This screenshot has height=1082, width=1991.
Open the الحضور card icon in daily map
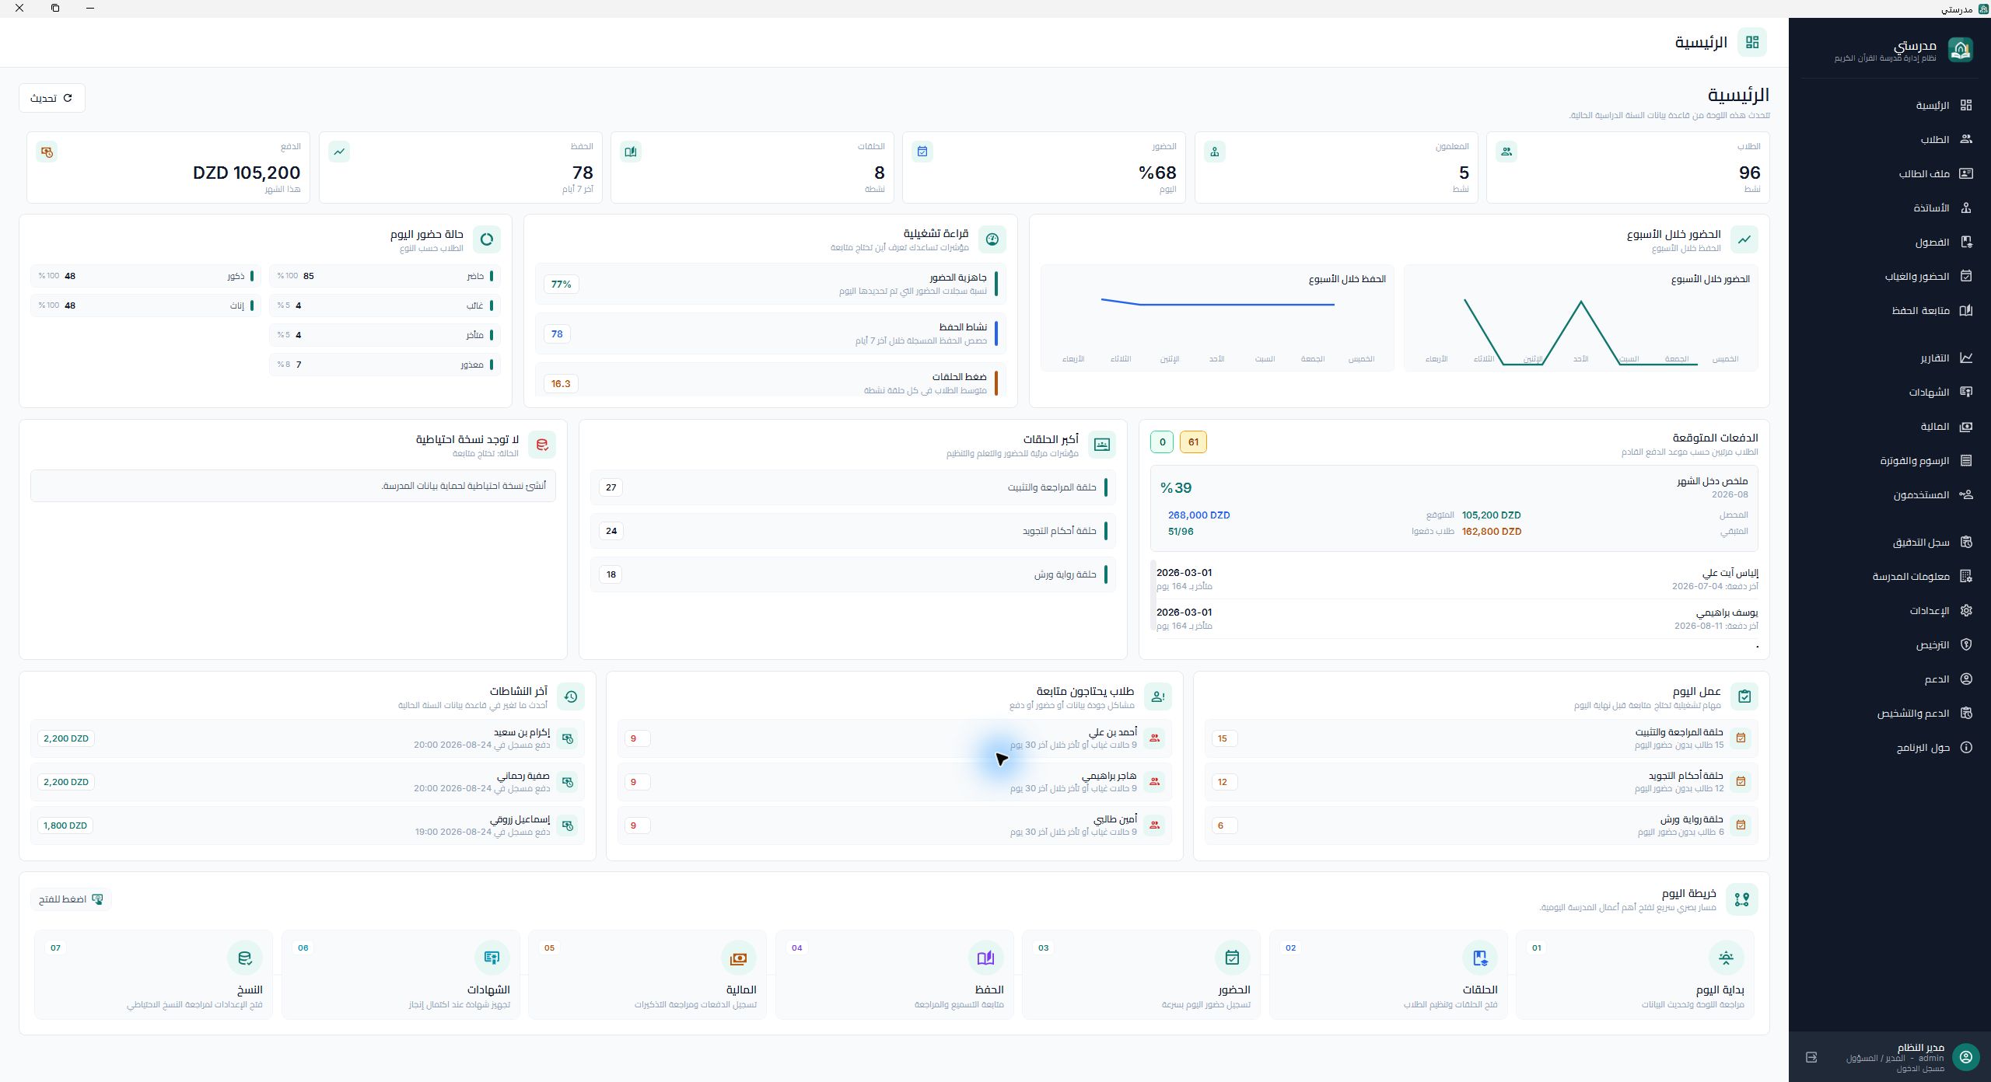pyautogui.click(x=1232, y=958)
